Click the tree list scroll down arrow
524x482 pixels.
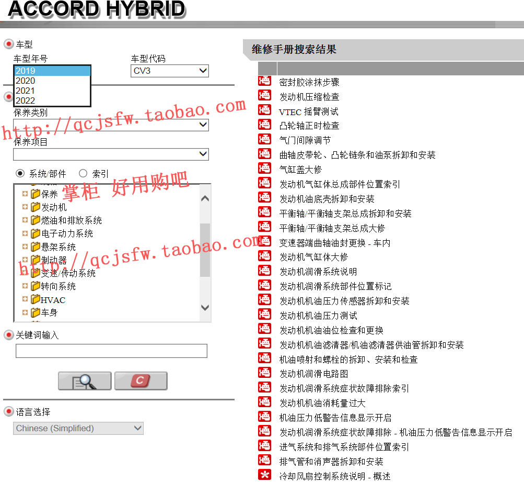205,308
